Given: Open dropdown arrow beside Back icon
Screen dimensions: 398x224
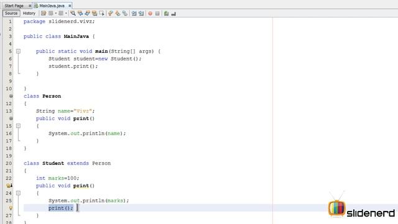Looking at the screenshot, I should click(x=56, y=13).
